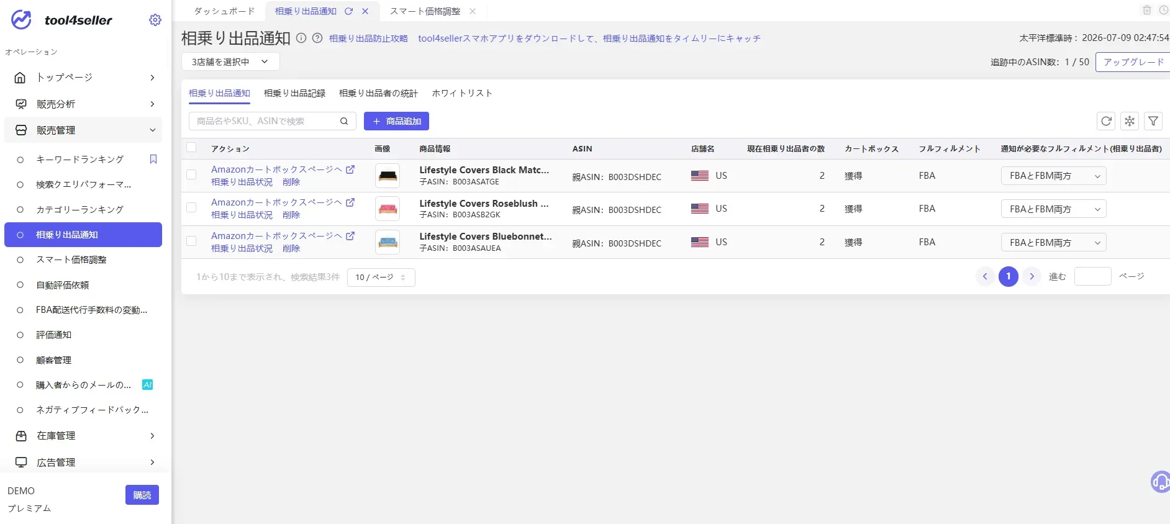1170x524 pixels.
Task: Click the 広告管理 monitor icon
Action: [21, 463]
